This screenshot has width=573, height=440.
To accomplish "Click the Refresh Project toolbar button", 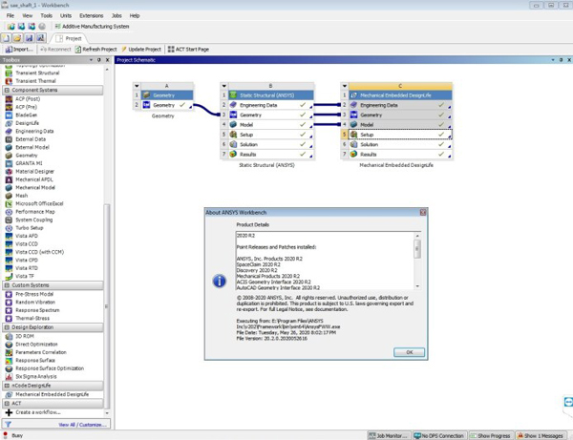I will click(96, 49).
